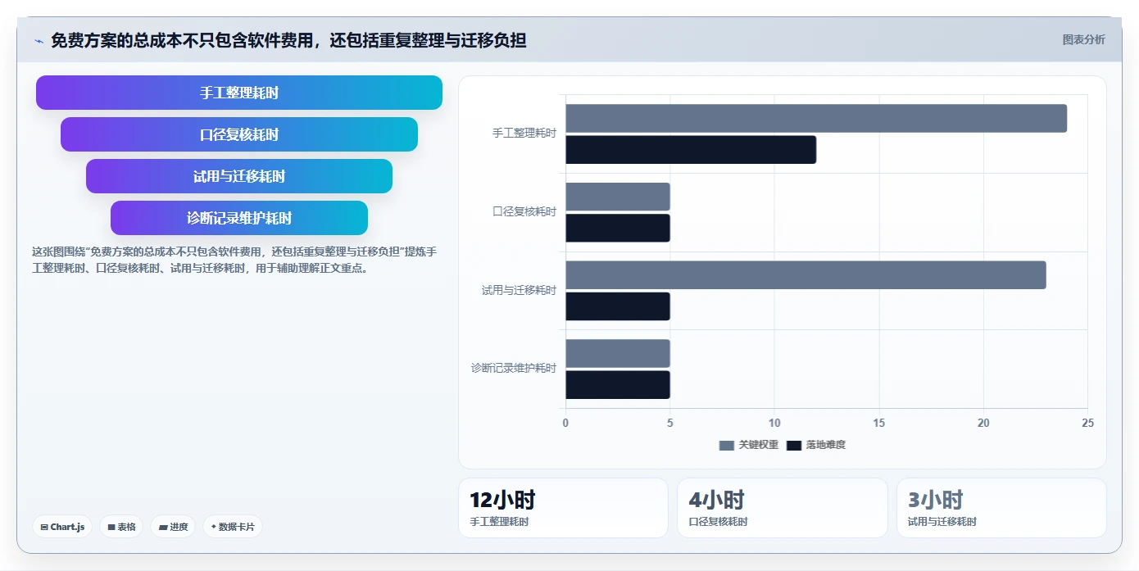Select the 试用与迁移耗时 funnel block
This screenshot has height=571, width=1139.
tap(239, 176)
